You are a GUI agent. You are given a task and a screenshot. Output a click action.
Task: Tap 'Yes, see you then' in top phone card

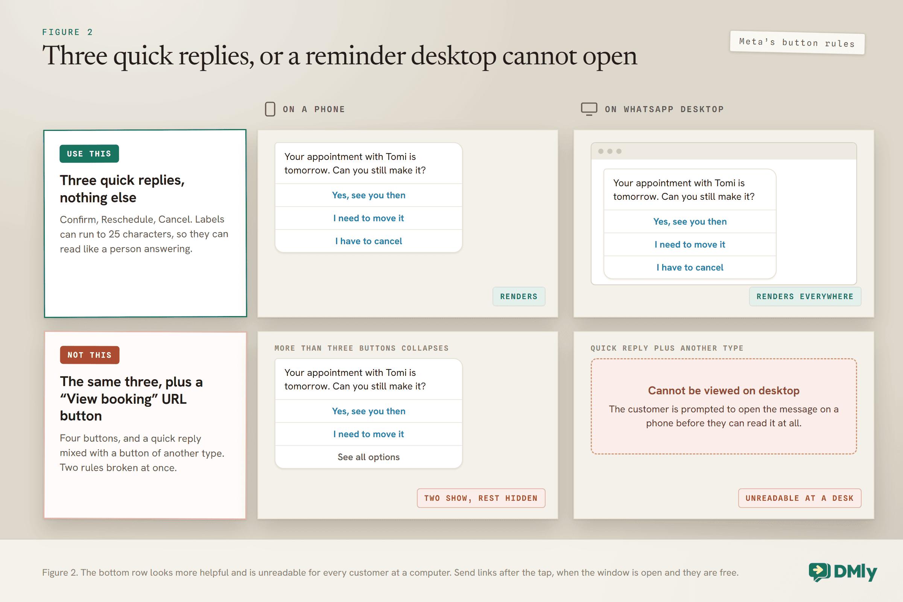point(369,195)
